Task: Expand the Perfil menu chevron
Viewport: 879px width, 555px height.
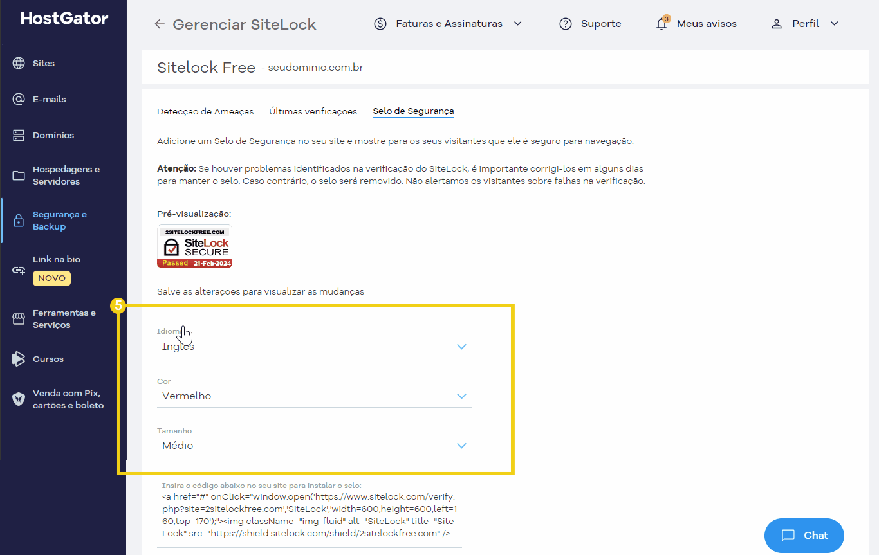Action: click(835, 24)
